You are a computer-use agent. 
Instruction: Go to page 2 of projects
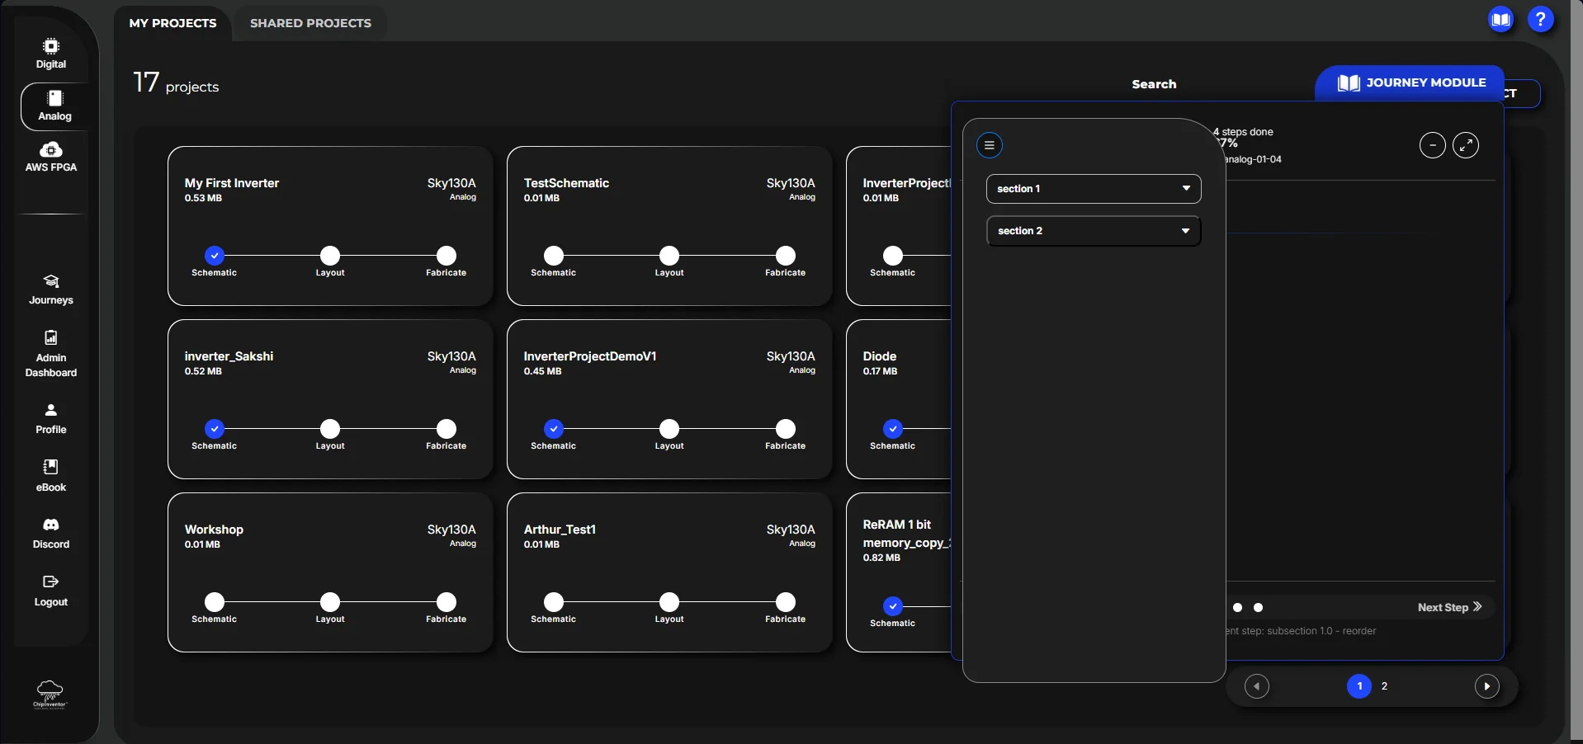[x=1384, y=686]
